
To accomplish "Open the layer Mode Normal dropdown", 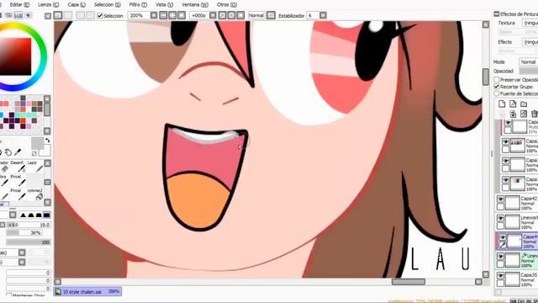I will point(529,61).
